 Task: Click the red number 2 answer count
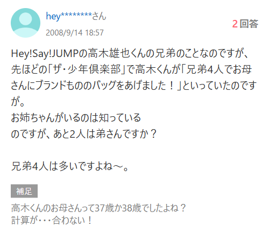235,24
